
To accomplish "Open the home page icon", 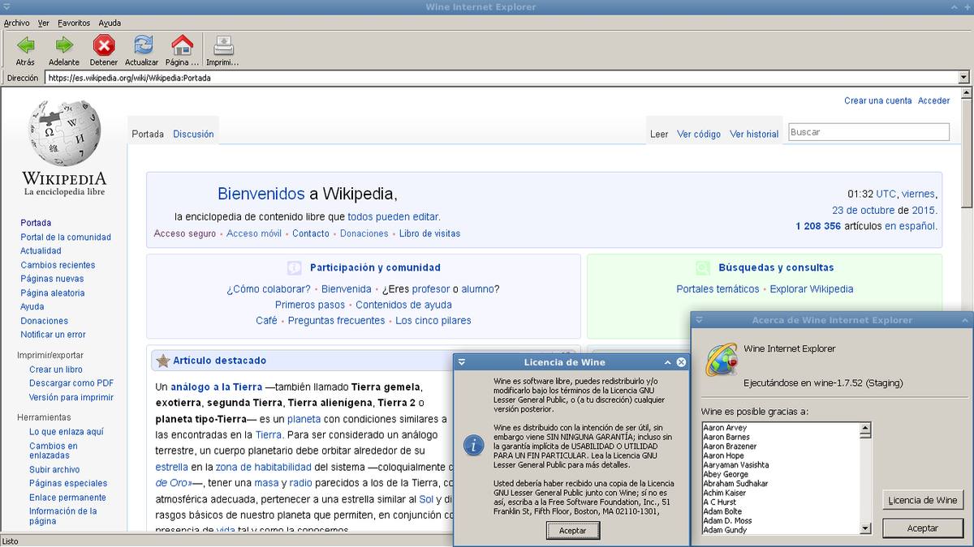I will click(x=182, y=45).
